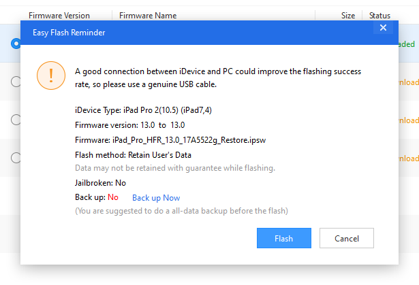Choose the second firmware row's radio button
This screenshot has width=419, height=285.
tap(16, 82)
